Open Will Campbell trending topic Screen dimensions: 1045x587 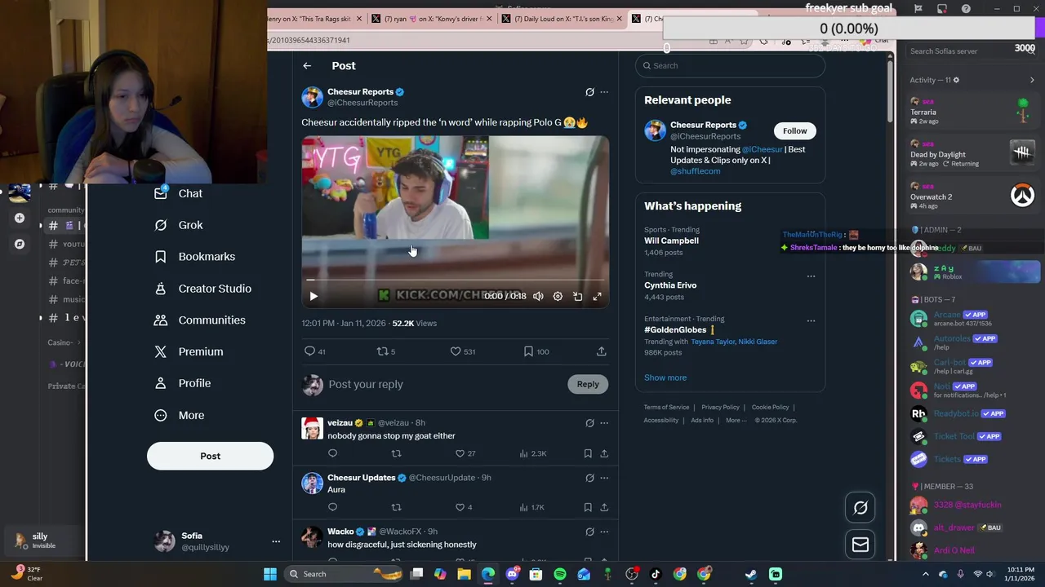[x=671, y=241]
